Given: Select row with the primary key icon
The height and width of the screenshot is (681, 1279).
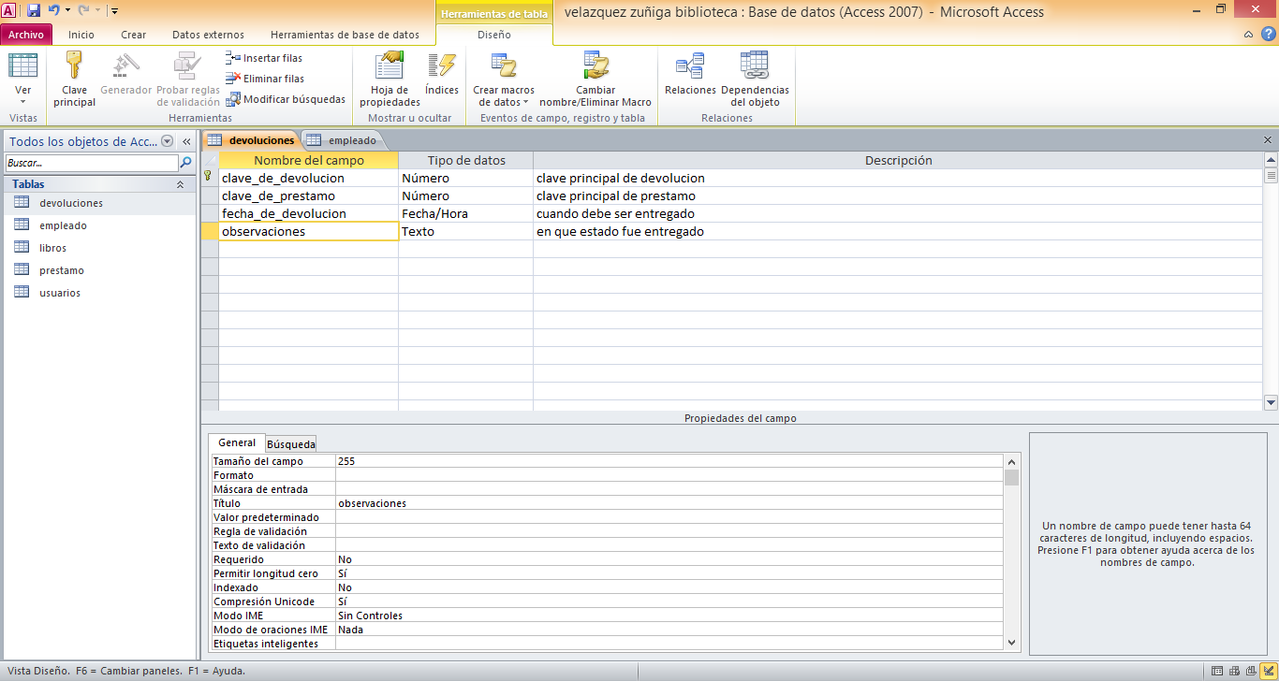Looking at the screenshot, I should click(x=210, y=178).
